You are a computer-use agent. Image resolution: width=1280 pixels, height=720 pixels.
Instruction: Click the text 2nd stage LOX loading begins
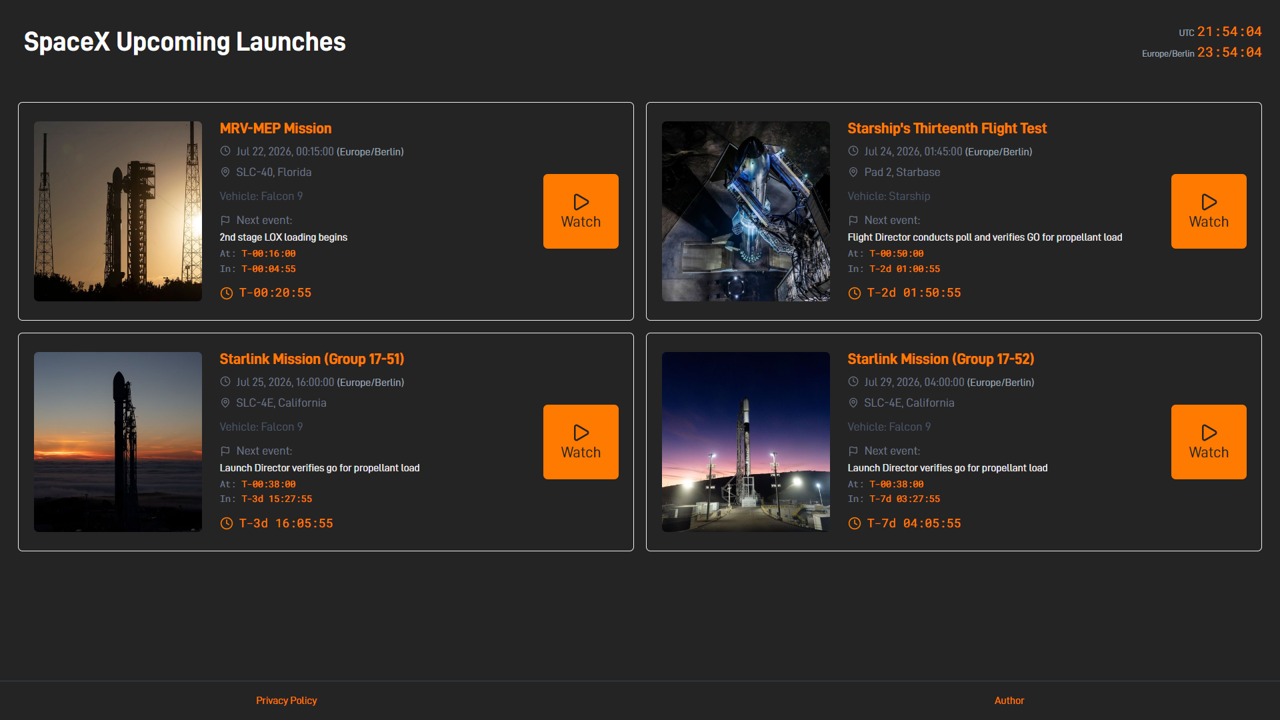pos(283,237)
